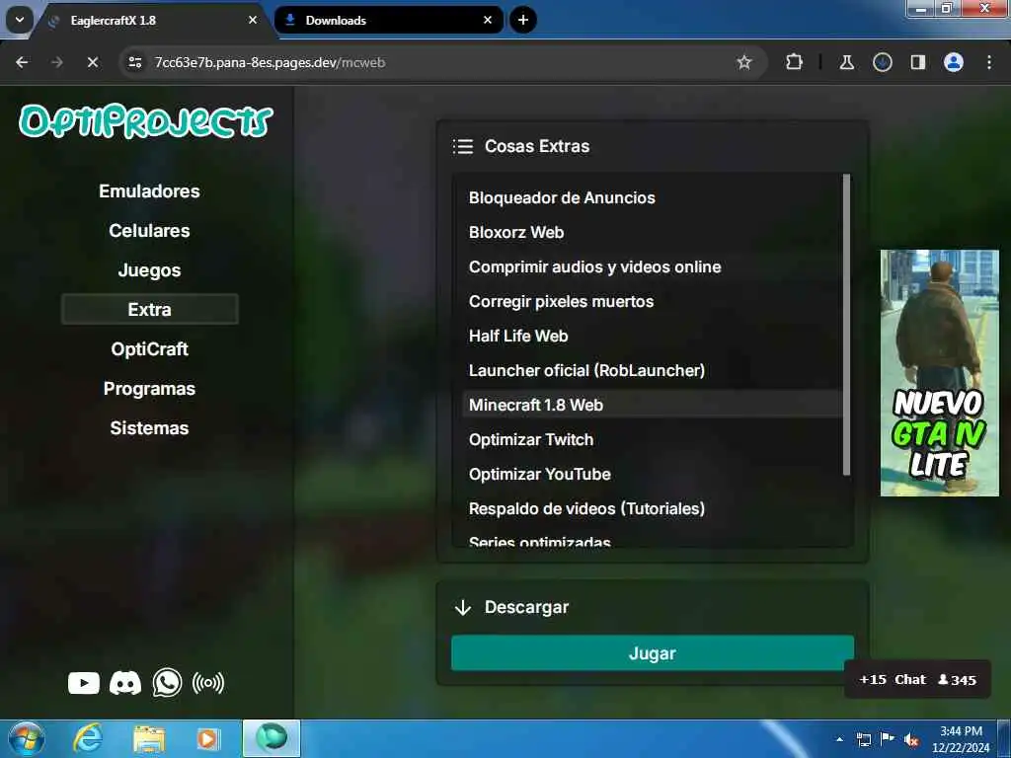Select Optimizar YouTube entry

pyautogui.click(x=652, y=475)
